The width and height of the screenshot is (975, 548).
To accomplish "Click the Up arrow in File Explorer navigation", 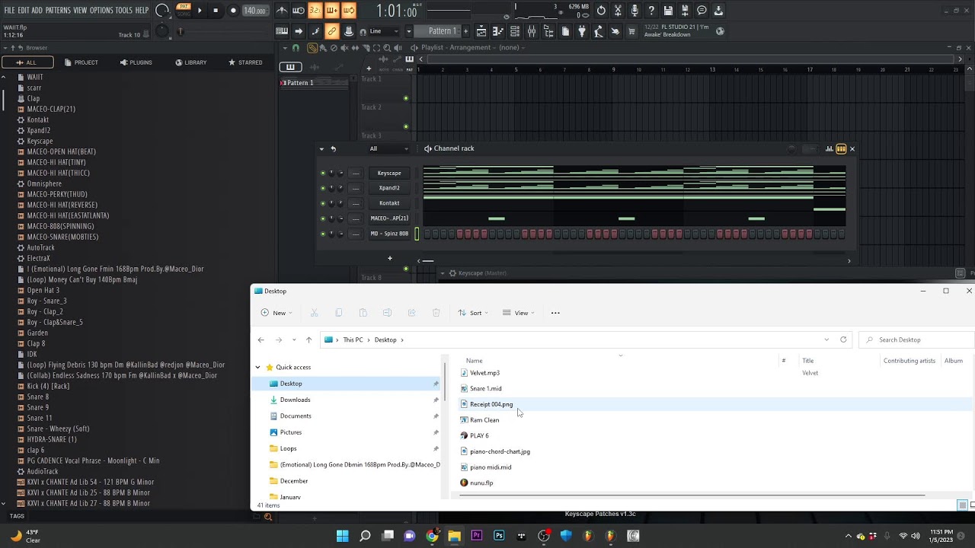I will (x=308, y=339).
